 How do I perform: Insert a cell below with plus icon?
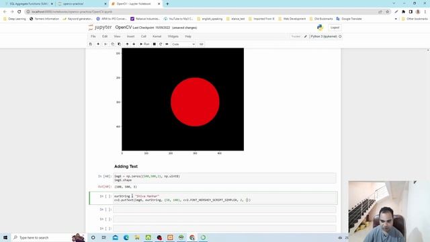[x=98, y=44]
